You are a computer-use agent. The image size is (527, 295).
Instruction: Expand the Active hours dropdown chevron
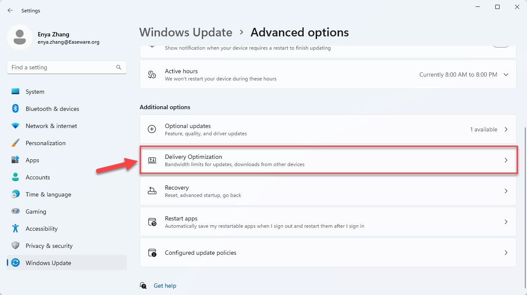point(506,74)
